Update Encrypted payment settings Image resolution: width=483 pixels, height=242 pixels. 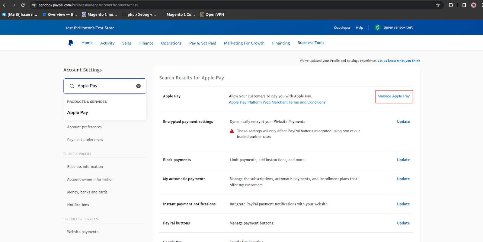coord(403,121)
